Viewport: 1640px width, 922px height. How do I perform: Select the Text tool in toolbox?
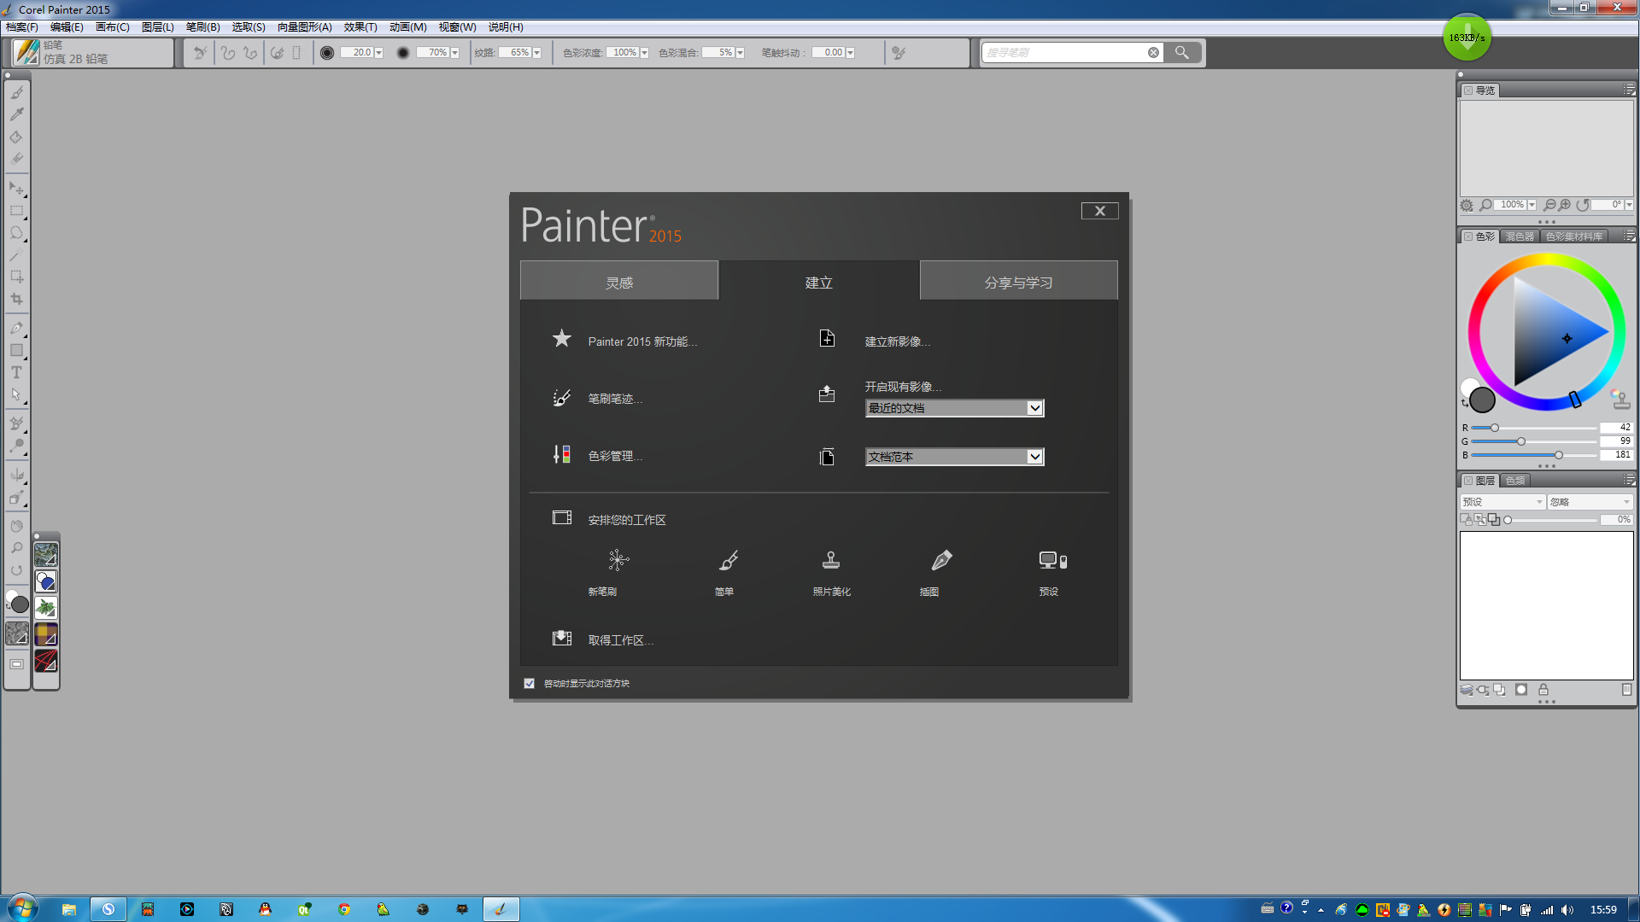(16, 373)
